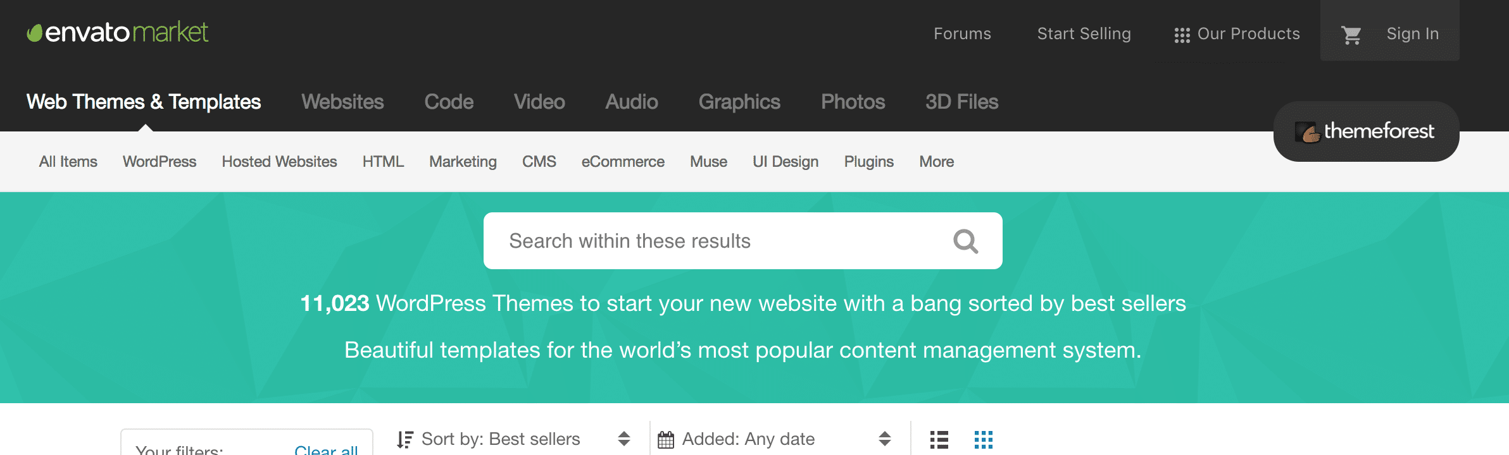Open the Start Selling link

click(1084, 34)
